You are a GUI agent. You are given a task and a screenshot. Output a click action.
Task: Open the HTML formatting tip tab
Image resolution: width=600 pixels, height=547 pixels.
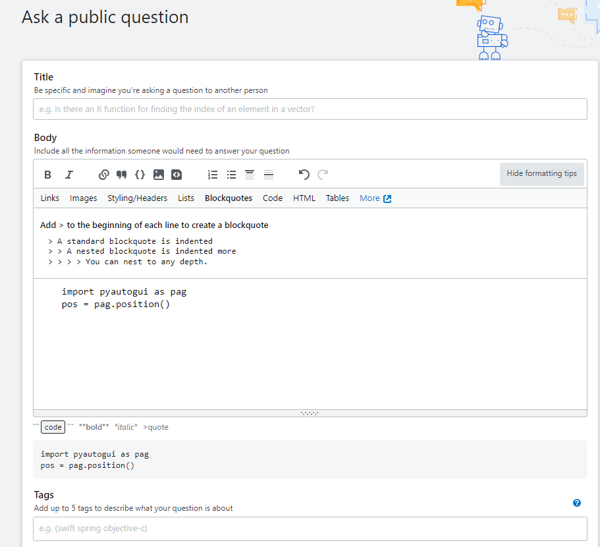pyautogui.click(x=304, y=198)
